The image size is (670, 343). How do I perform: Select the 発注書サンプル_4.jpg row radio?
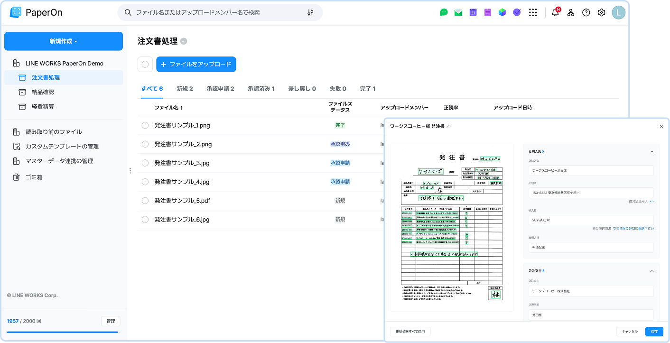click(145, 182)
